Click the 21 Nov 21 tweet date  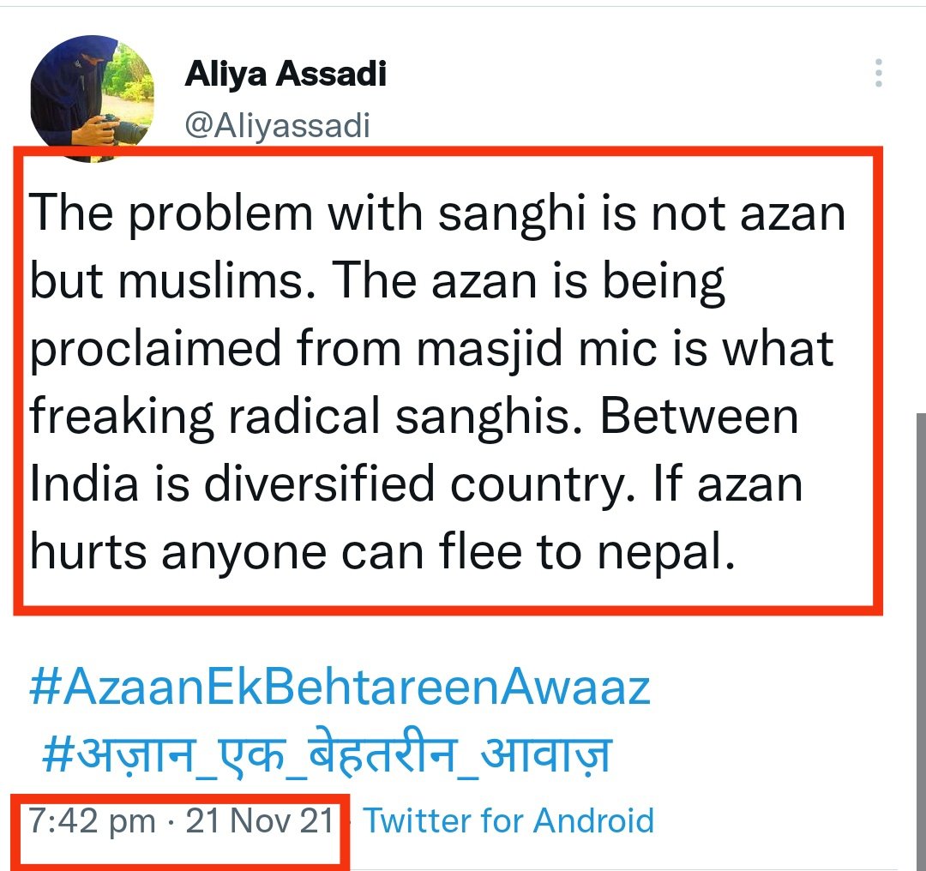click(x=260, y=821)
